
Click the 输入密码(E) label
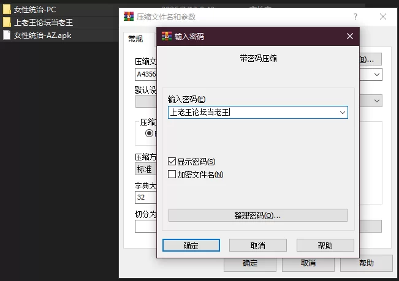click(x=186, y=99)
